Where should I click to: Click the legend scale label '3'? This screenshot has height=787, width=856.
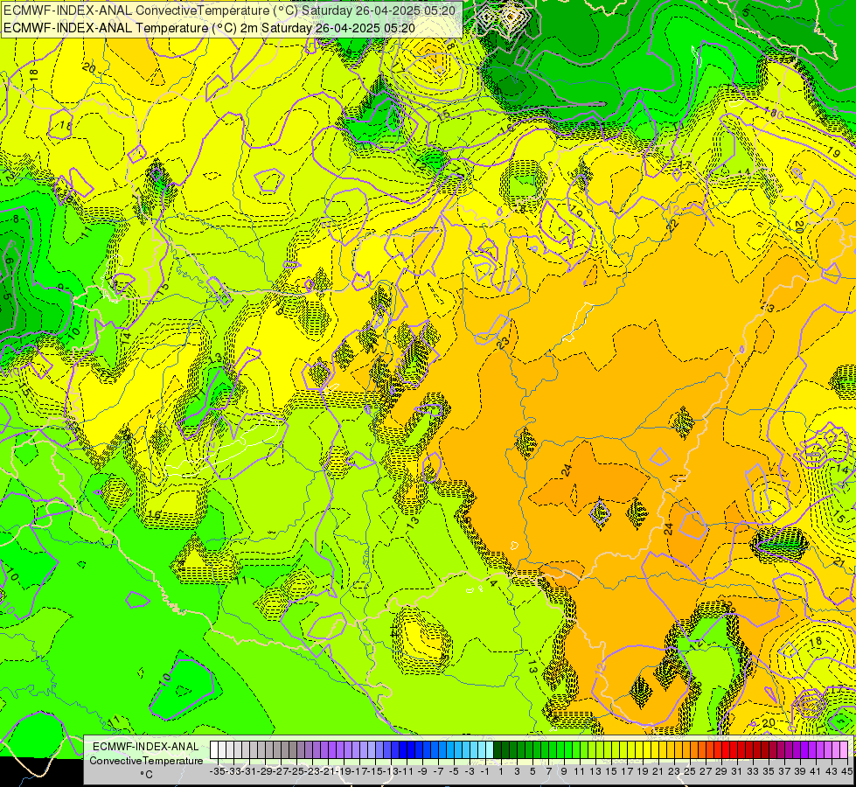click(x=517, y=771)
